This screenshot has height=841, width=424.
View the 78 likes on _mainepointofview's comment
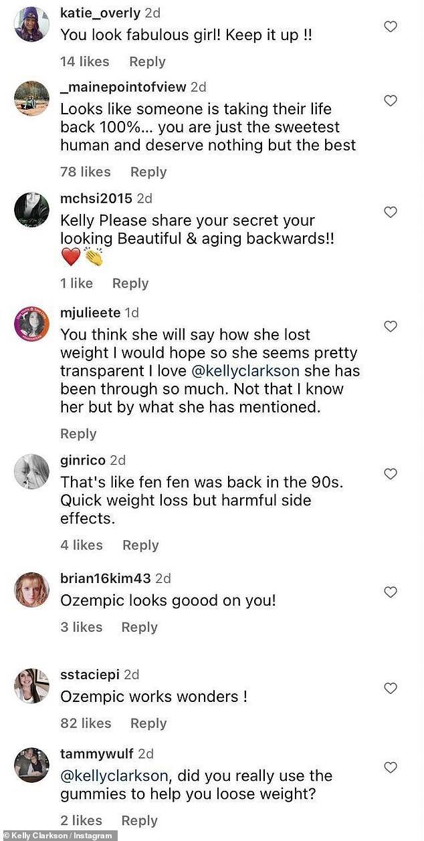pyautogui.click(x=86, y=172)
